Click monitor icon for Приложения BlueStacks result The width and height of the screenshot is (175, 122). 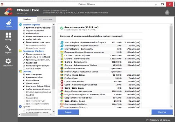tap(62, 104)
